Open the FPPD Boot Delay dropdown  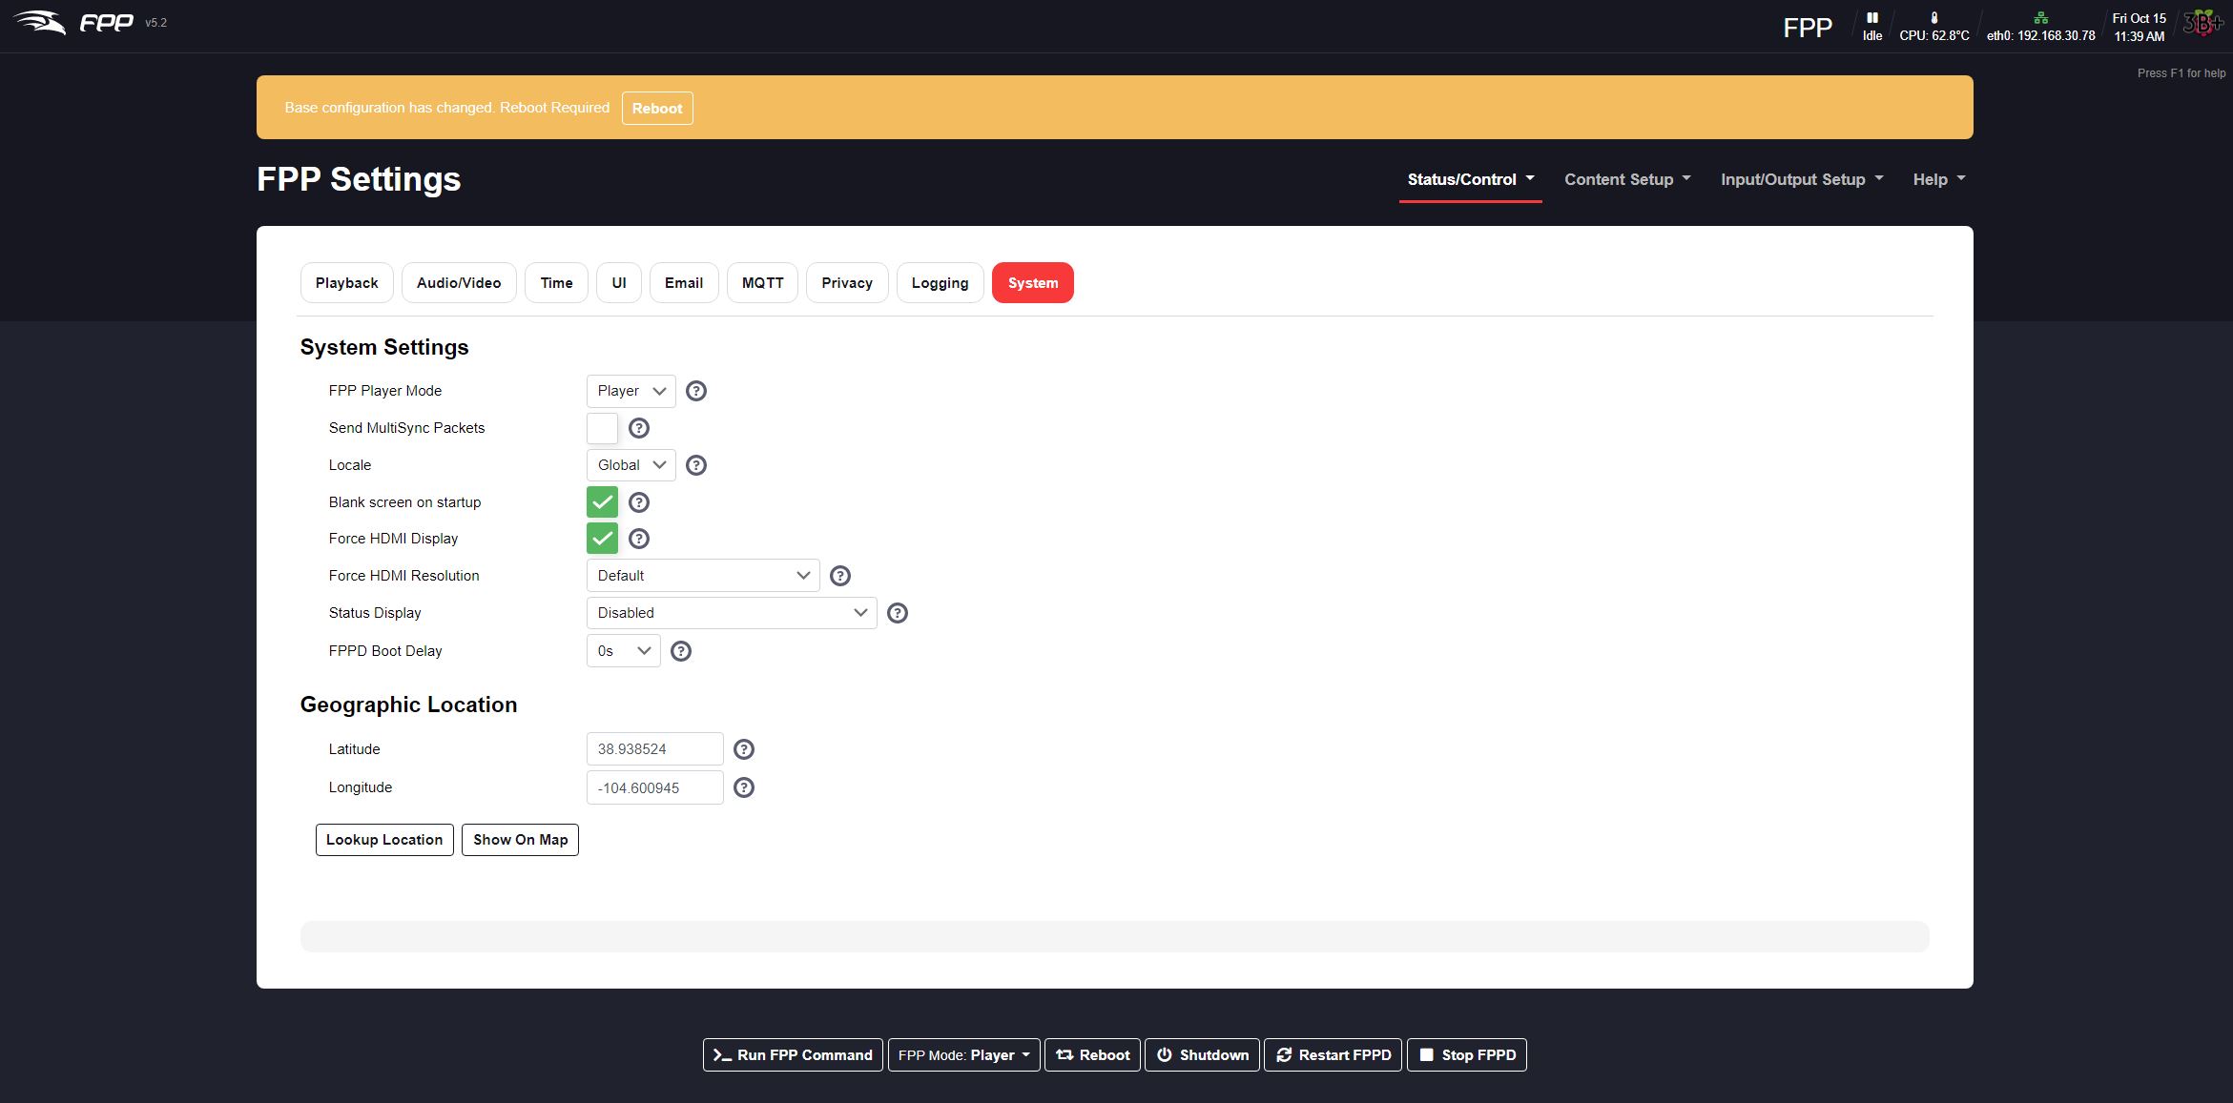tap(623, 651)
